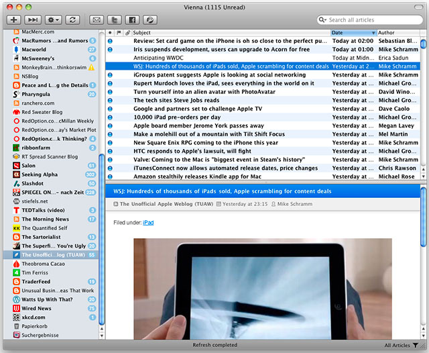Toggle unread dot for 10,000 iPad pre-orders
The width and height of the screenshot is (429, 353).
pyautogui.click(x=110, y=117)
